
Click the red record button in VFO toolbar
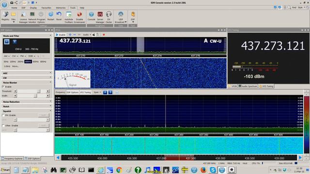click(104, 35)
